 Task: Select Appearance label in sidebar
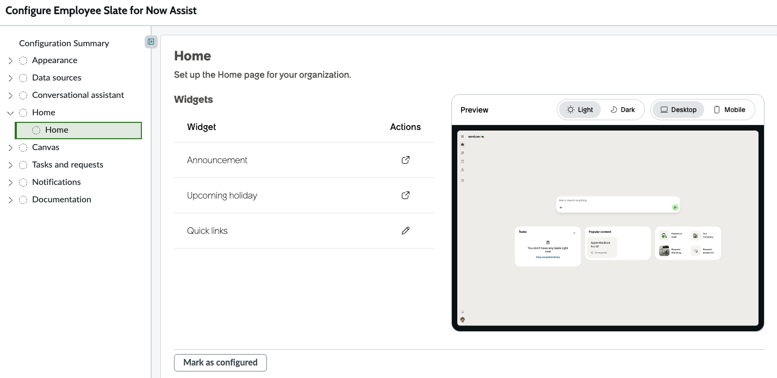54,60
